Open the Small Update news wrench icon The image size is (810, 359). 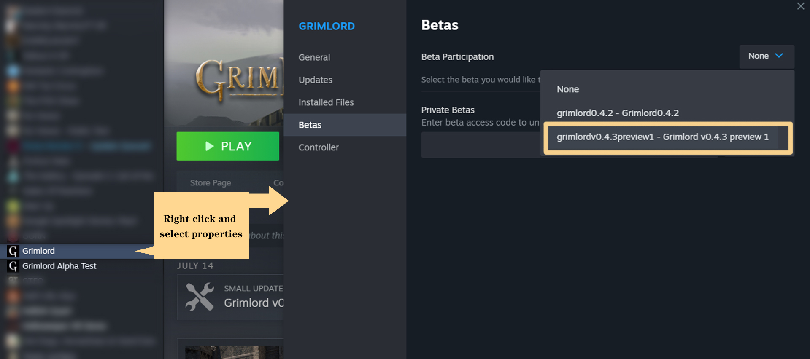click(x=200, y=297)
